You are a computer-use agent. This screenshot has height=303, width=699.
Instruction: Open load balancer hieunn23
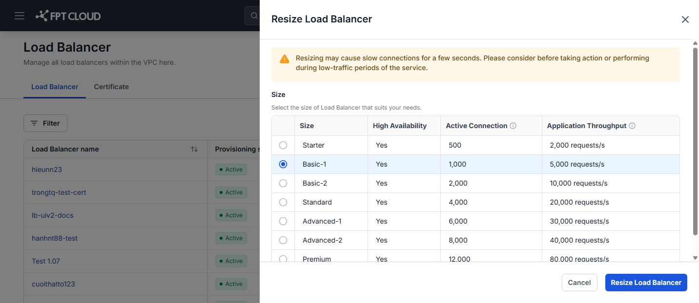pos(47,170)
